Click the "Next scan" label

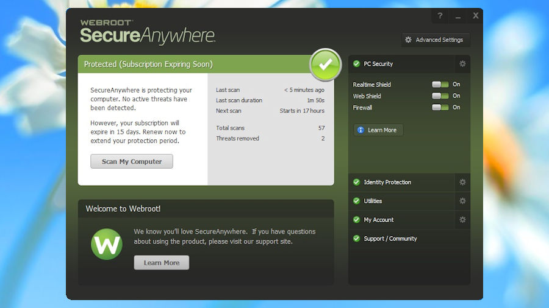(228, 111)
